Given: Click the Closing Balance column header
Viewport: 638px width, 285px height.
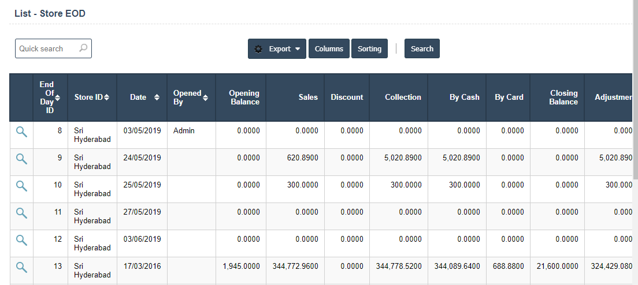Looking at the screenshot, I should pos(563,97).
